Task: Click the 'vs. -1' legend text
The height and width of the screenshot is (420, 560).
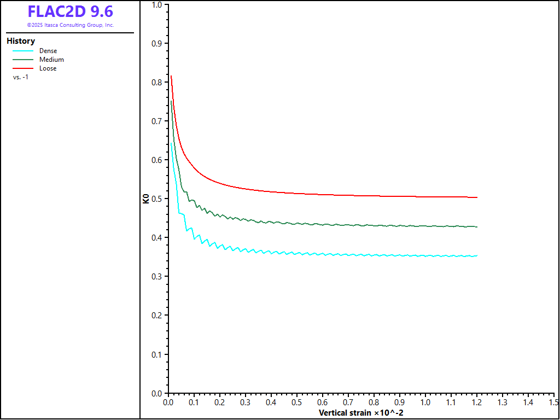Action: coord(21,77)
